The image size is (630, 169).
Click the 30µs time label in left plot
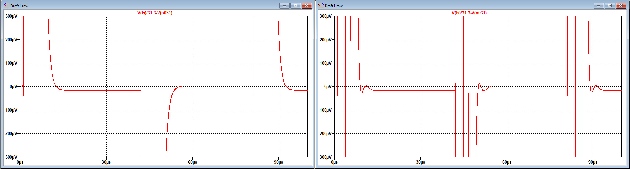pyautogui.click(x=106, y=162)
